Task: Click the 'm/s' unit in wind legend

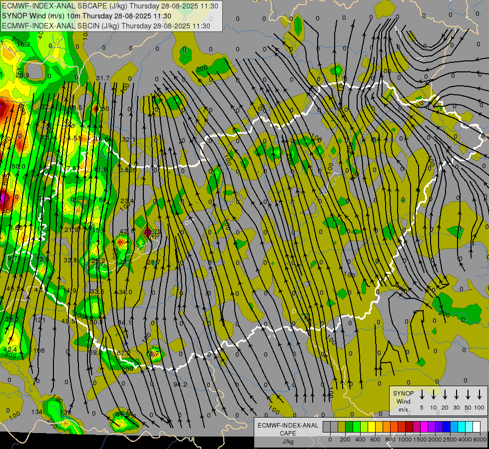Action: (403, 410)
